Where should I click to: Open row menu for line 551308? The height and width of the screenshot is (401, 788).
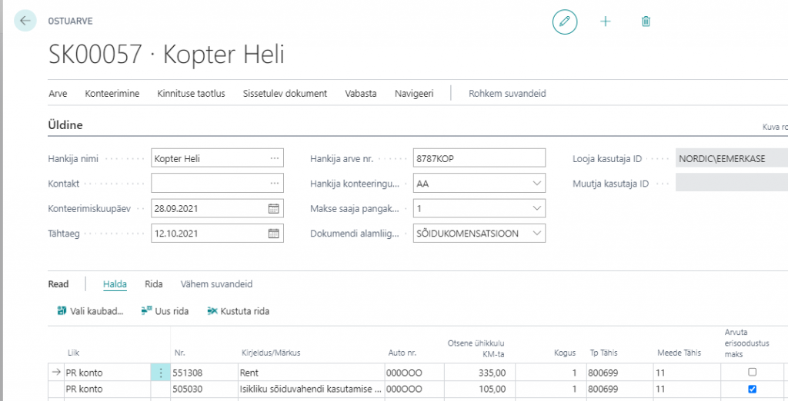[160, 373]
